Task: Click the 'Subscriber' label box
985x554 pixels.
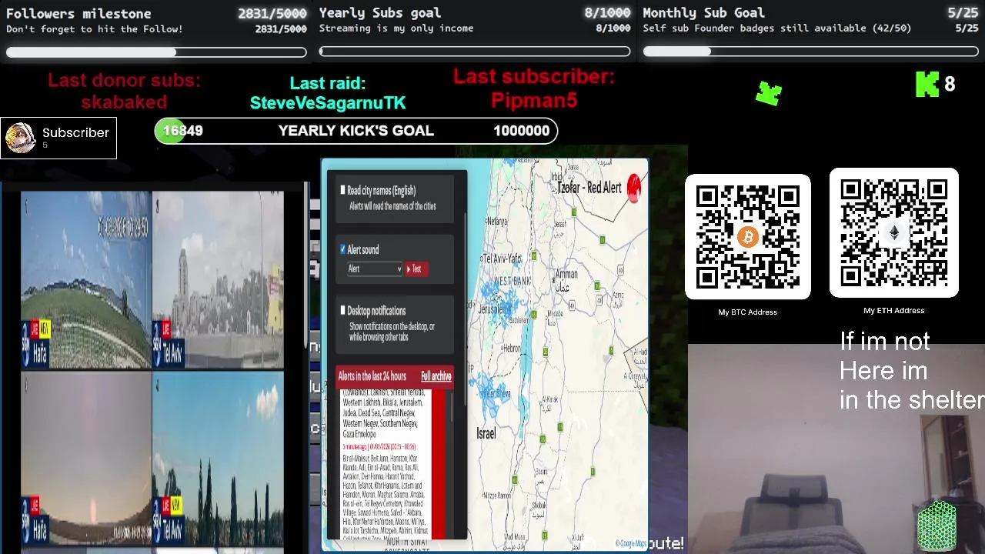Action: [58, 138]
